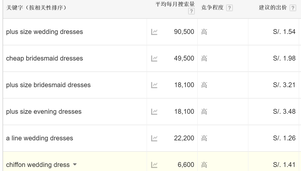Click help icon next to 竞争程度
This screenshot has height=171, width=301.
point(229,8)
